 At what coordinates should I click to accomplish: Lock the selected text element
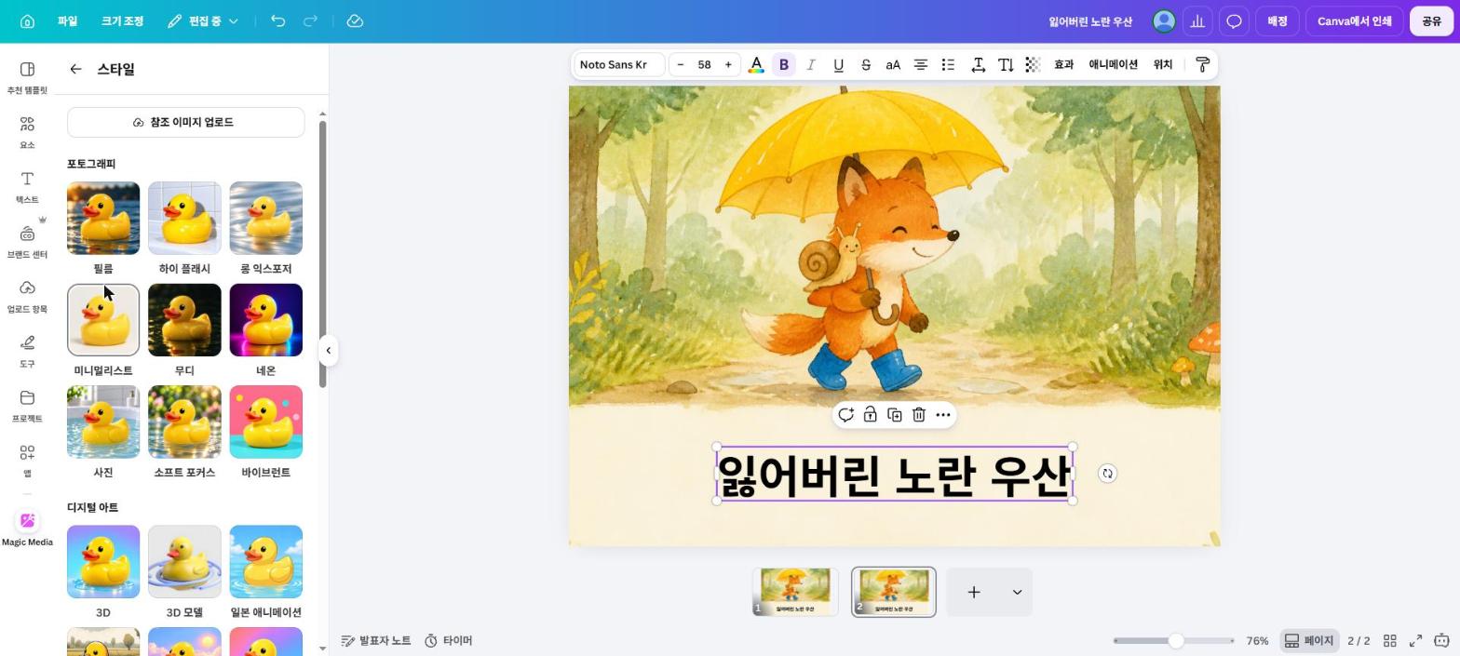pyautogui.click(x=870, y=415)
